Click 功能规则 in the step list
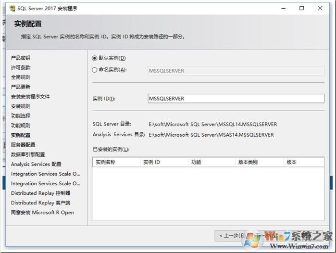The image size is (336, 253). (21, 126)
